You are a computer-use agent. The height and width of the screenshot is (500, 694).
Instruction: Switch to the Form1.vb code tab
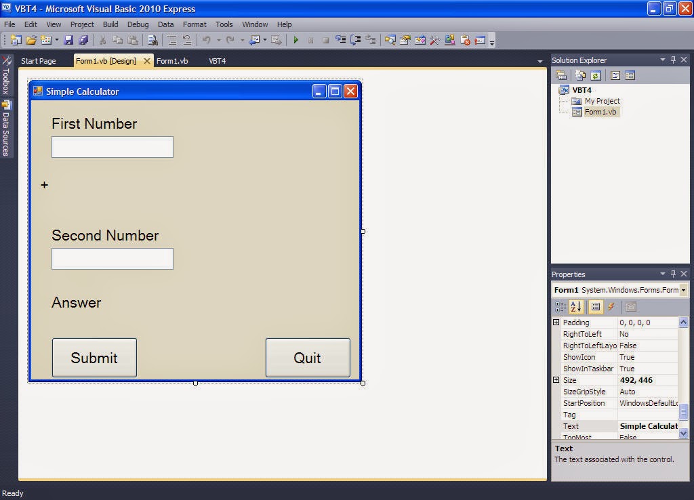[172, 60]
